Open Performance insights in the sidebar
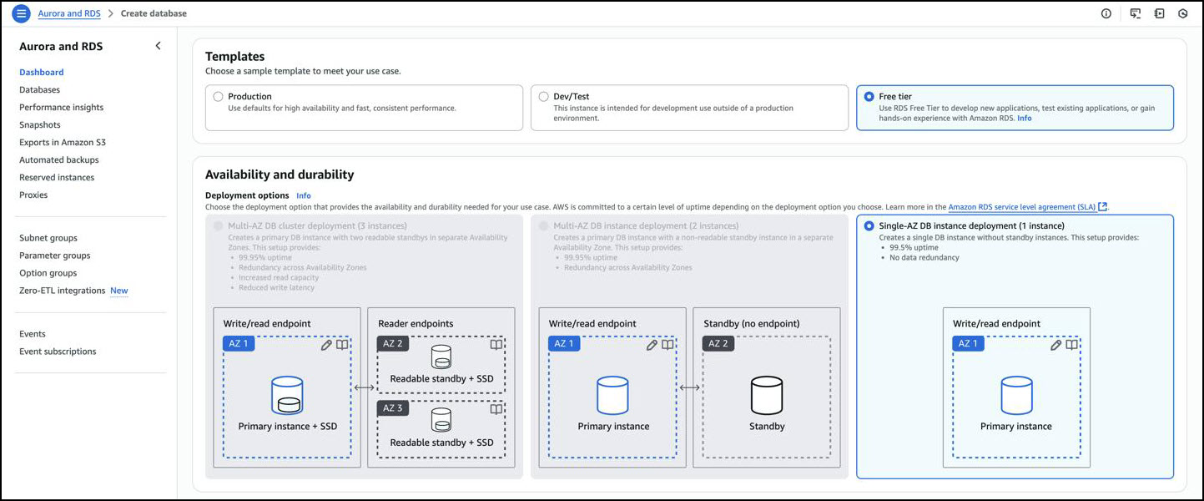 click(62, 107)
